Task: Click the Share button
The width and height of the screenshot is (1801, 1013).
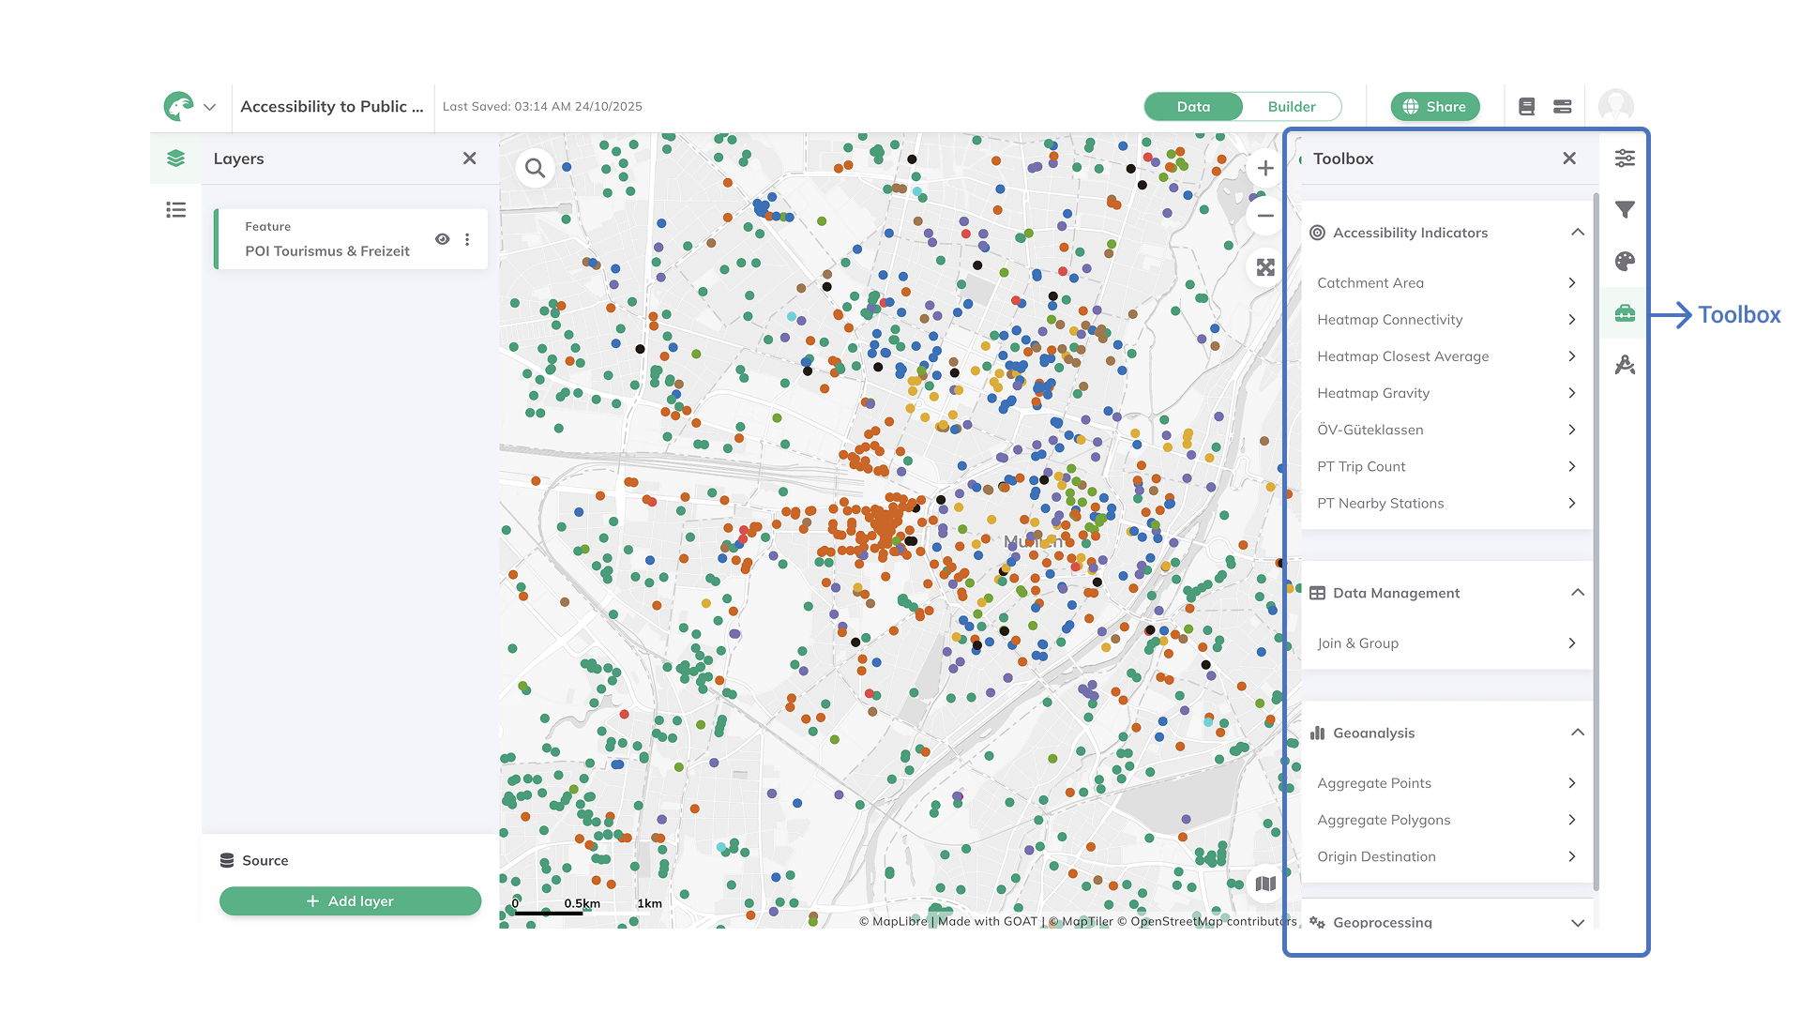Action: [x=1434, y=107]
